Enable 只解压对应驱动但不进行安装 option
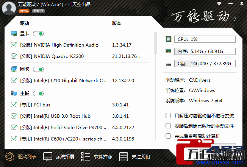This screenshot has height=167, width=247. (168, 115)
